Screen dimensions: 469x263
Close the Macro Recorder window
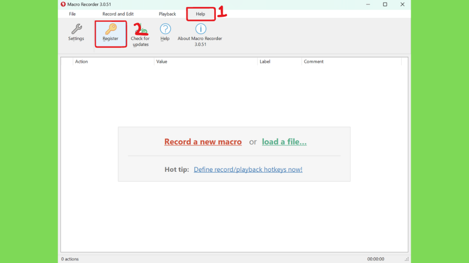pos(402,5)
